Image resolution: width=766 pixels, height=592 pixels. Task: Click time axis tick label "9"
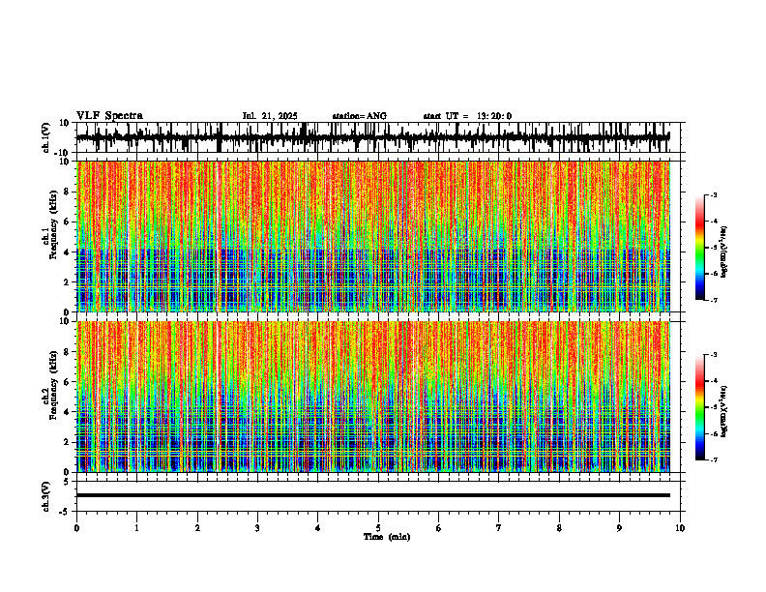(x=619, y=528)
